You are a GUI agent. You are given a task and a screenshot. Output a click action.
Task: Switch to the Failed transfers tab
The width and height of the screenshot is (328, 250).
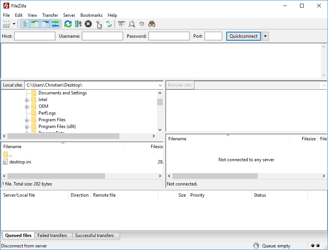coord(52,235)
